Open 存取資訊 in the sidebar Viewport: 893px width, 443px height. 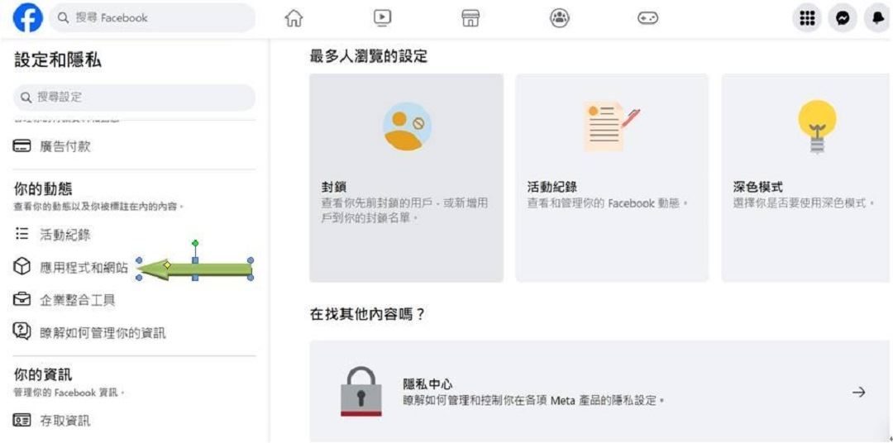(x=65, y=422)
